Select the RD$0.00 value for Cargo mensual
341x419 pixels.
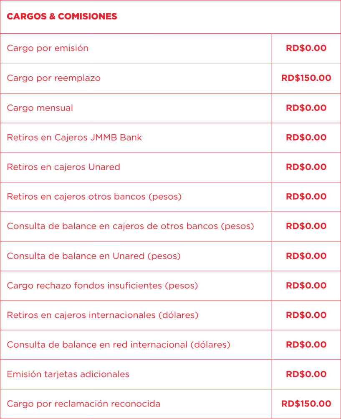306,108
